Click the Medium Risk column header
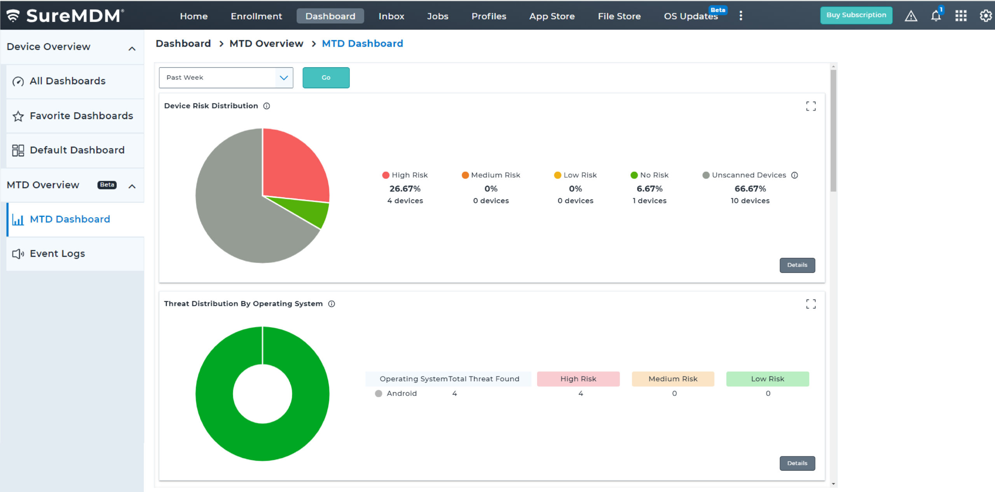Viewport: 995px width, 492px height. pyautogui.click(x=673, y=379)
